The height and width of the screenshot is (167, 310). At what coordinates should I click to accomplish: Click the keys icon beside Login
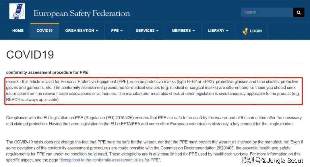click(x=245, y=31)
